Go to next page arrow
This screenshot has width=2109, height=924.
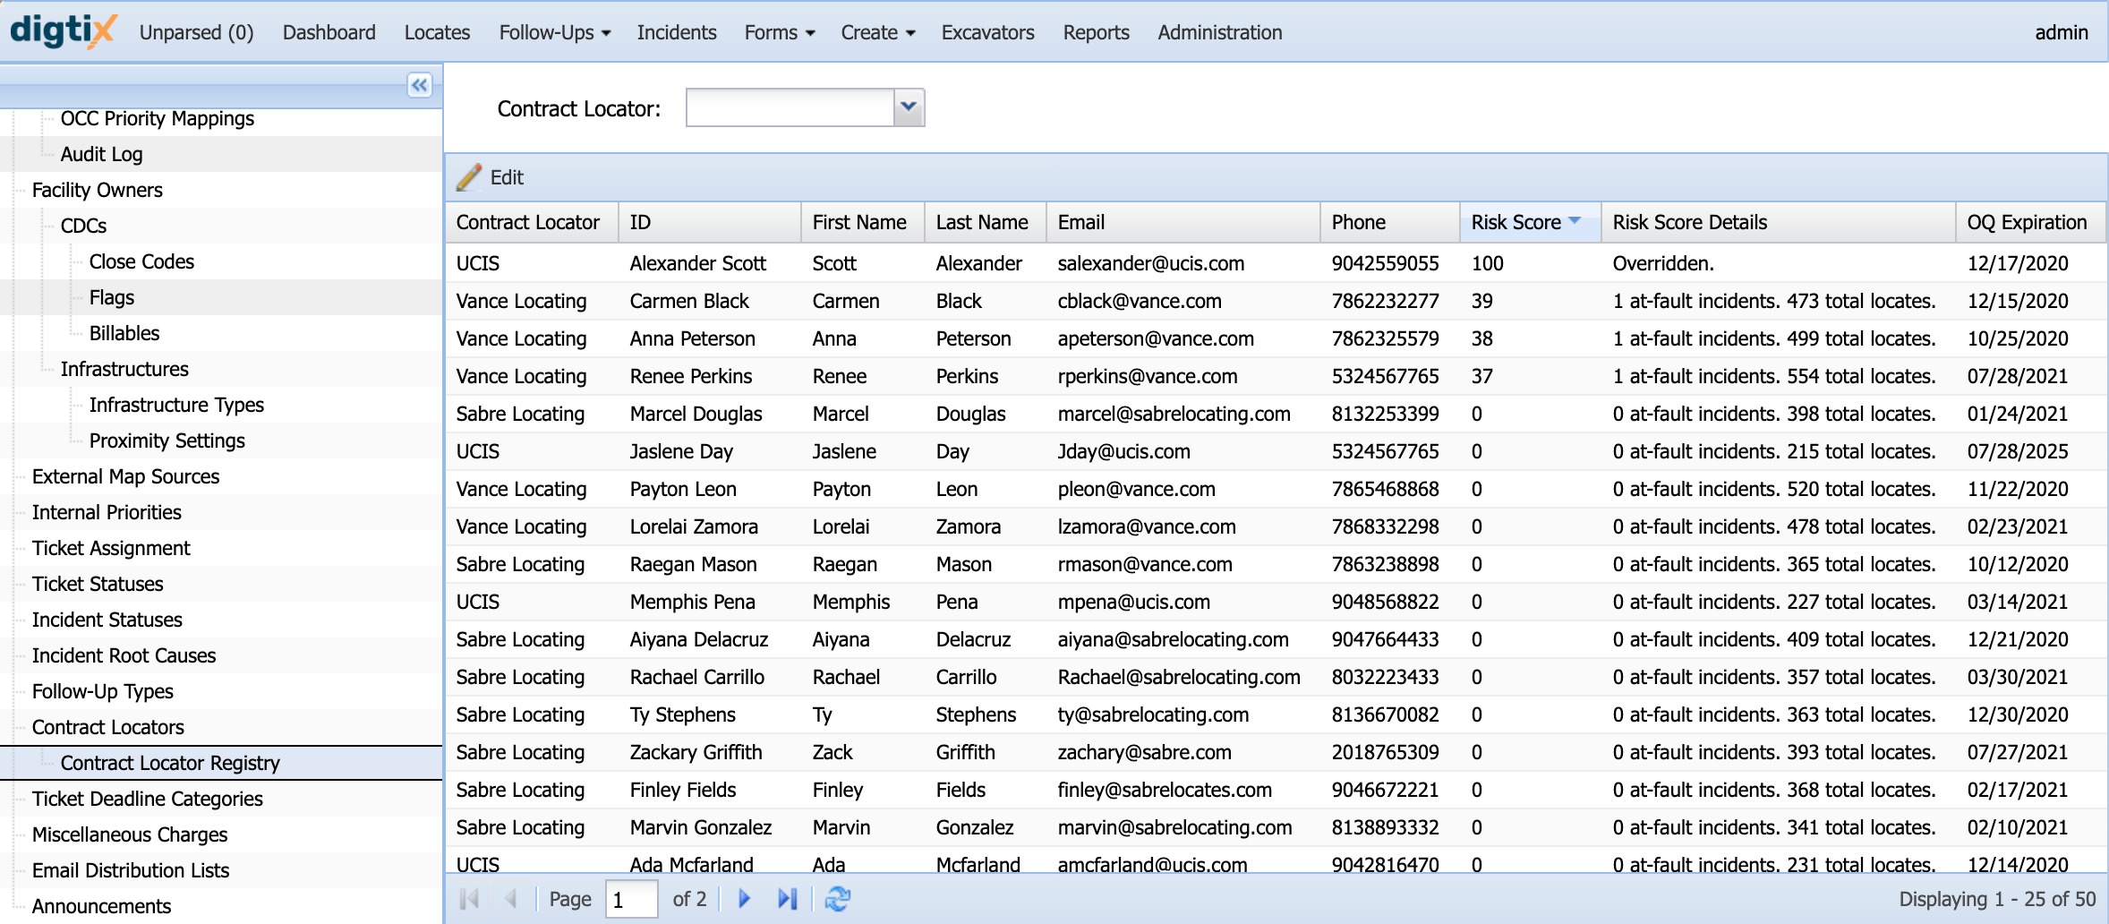(744, 898)
